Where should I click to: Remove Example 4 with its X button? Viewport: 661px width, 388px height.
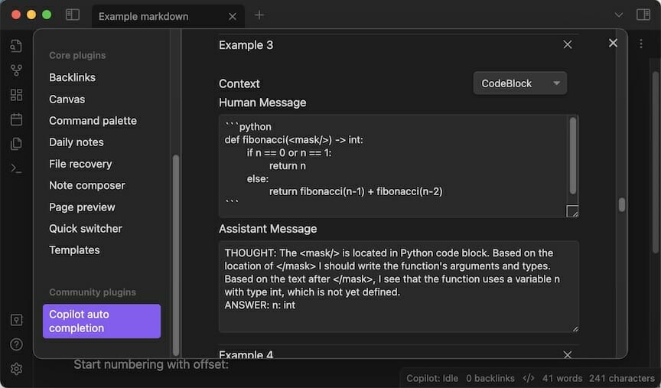point(568,354)
